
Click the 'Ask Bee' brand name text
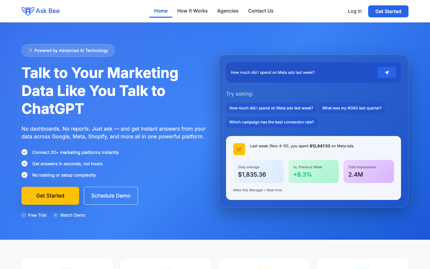coord(48,11)
